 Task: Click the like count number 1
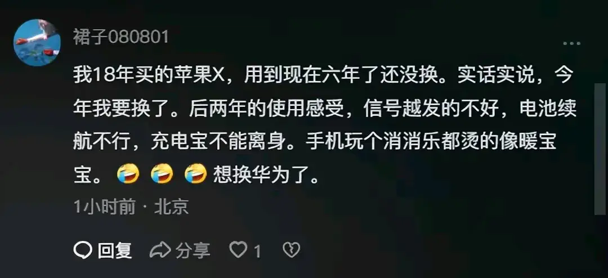257,251
